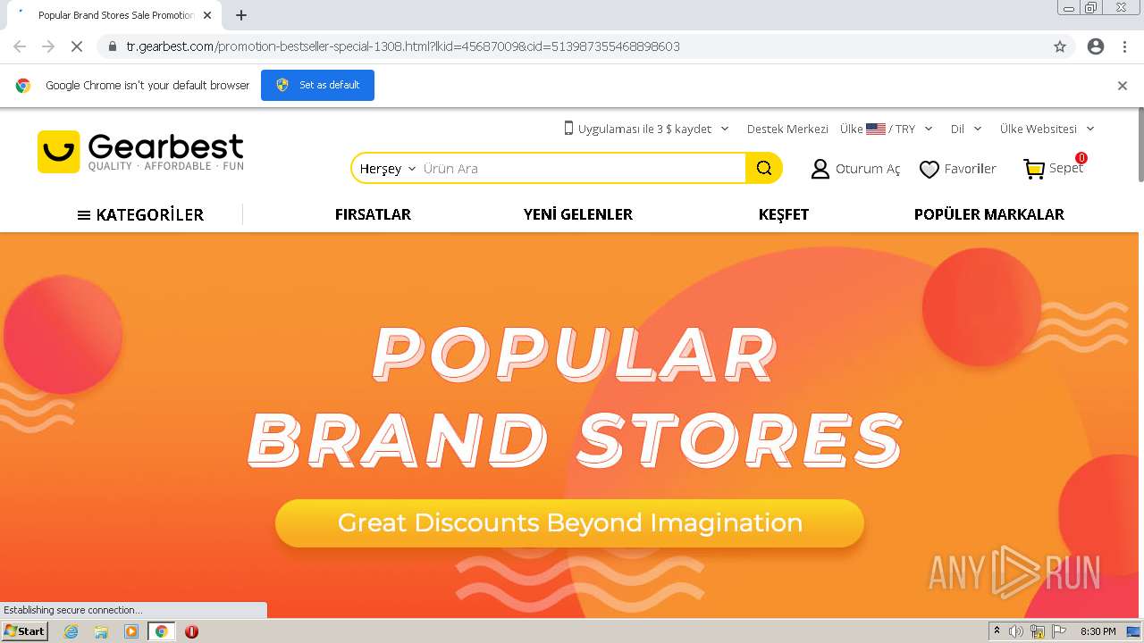Open the Chrome profile avatar icon
Viewport: 1144px width, 643px height.
(1096, 46)
